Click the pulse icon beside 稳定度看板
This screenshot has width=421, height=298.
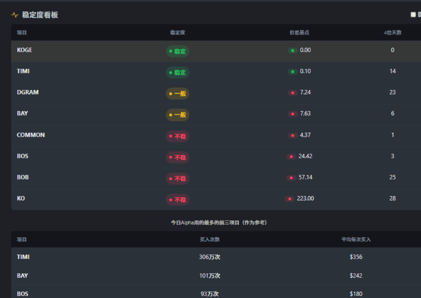(15, 15)
